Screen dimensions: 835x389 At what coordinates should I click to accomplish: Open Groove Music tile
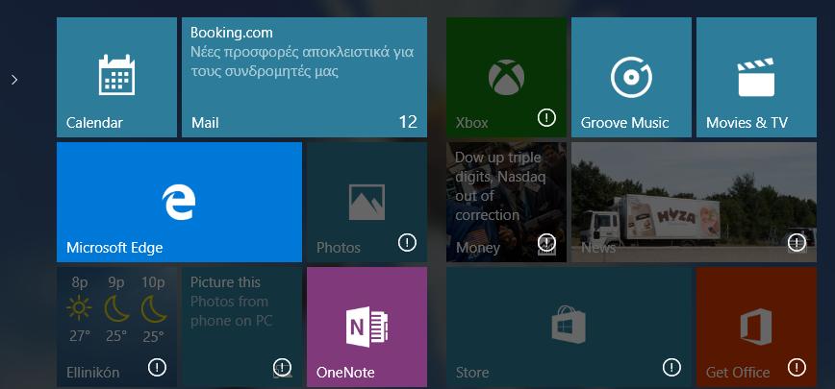point(632,77)
